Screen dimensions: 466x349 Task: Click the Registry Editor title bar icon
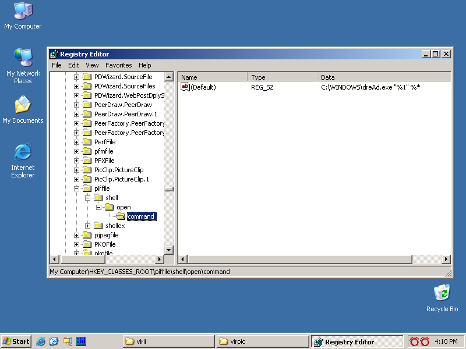54,54
